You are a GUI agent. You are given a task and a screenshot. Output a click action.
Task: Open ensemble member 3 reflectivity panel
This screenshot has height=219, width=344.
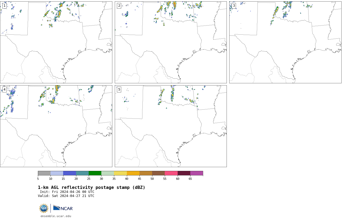pos(285,42)
